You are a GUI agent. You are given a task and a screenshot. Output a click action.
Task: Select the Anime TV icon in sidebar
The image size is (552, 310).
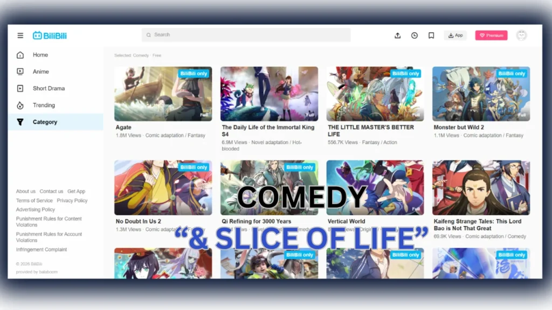coord(22,72)
